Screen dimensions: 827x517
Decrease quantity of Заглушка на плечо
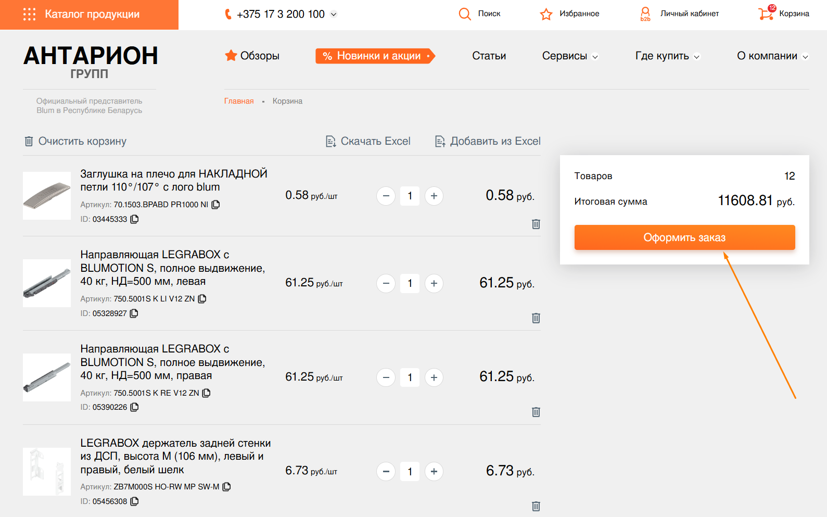[386, 196]
